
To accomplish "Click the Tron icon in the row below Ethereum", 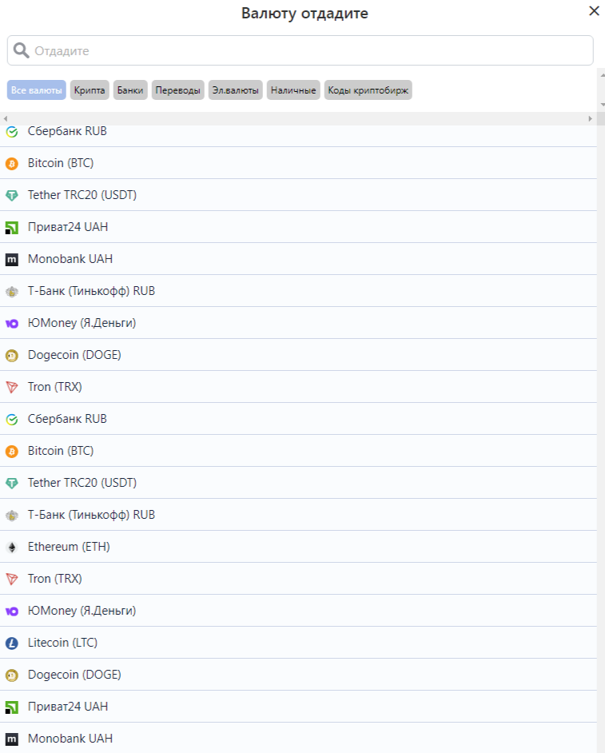I will pyautogui.click(x=12, y=580).
